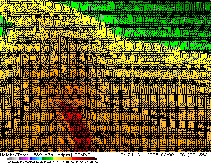
Task: Select the cyan swatch on the temperature legend
Action: click(x=40, y=159)
